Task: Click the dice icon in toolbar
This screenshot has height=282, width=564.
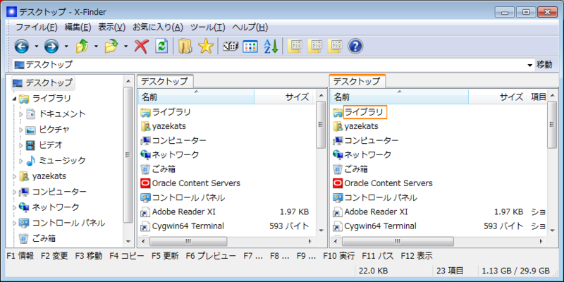Action: (x=231, y=47)
